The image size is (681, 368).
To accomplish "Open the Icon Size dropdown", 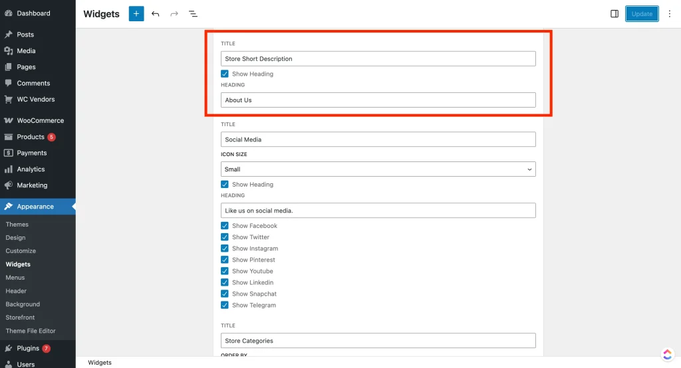I will click(x=378, y=169).
